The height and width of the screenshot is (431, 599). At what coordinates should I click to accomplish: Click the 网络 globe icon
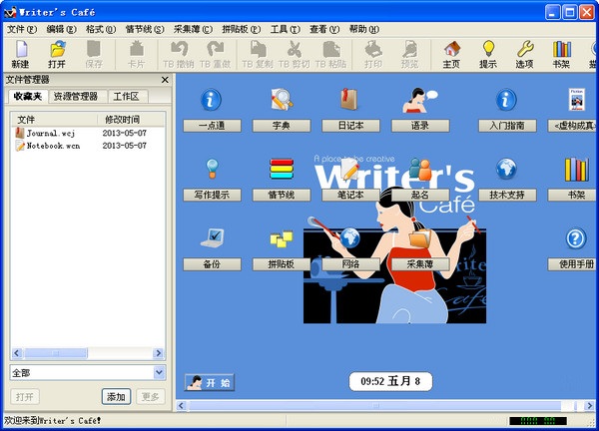pyautogui.click(x=350, y=237)
